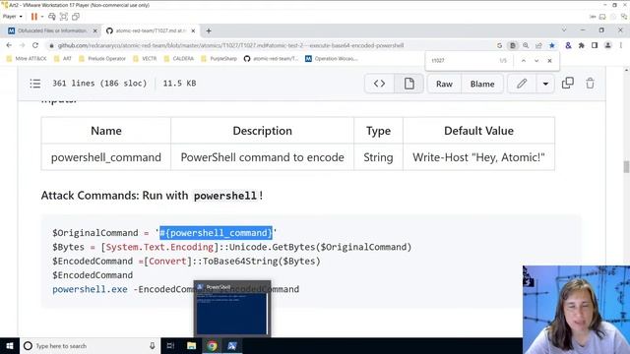Close the Obfuscated Files or Information tab
Image resolution: width=630 pixels, height=354 pixels.
pyautogui.click(x=95, y=30)
